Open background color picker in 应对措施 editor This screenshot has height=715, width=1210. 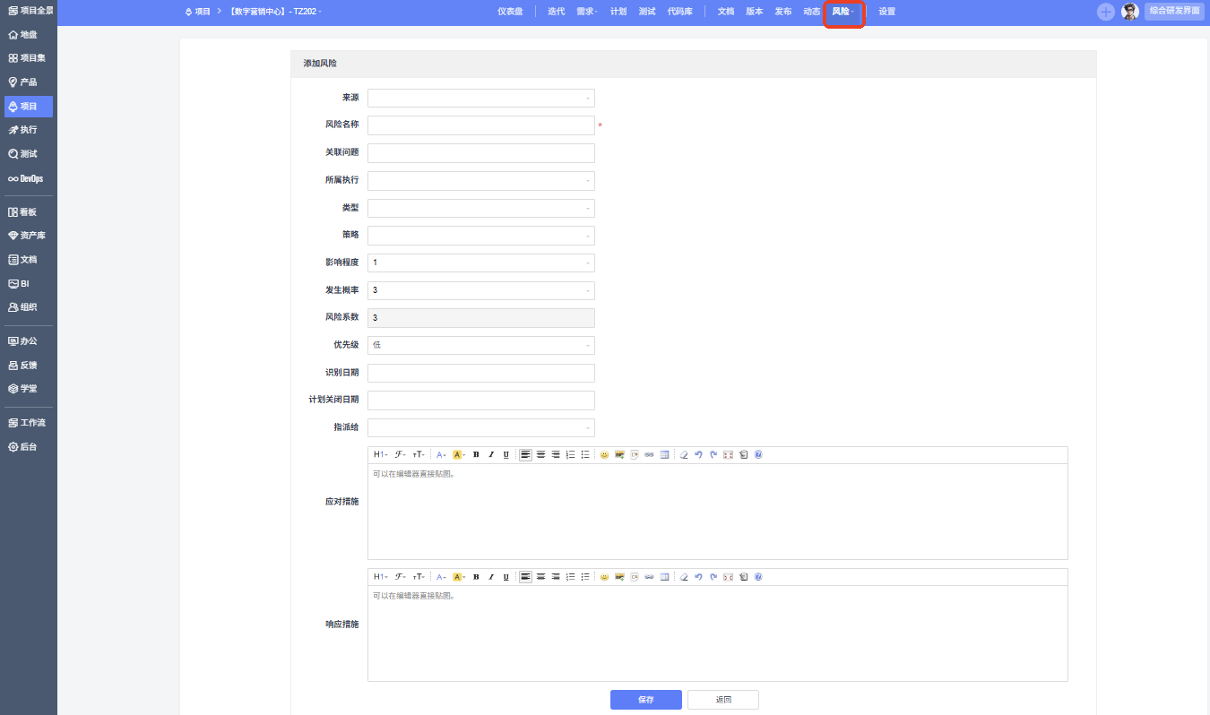point(459,454)
